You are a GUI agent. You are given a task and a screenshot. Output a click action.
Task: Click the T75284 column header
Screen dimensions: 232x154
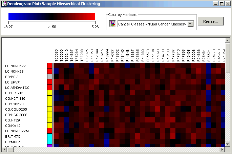(x=77, y=55)
